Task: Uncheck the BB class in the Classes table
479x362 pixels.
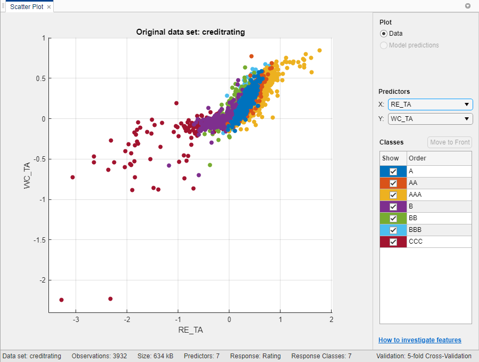Action: pyautogui.click(x=392, y=218)
